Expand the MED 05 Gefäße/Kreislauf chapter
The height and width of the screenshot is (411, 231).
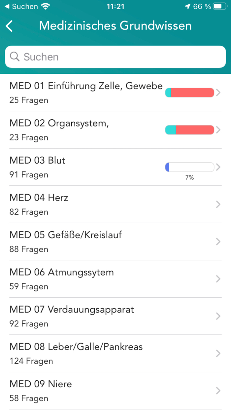pyautogui.click(x=82, y=242)
